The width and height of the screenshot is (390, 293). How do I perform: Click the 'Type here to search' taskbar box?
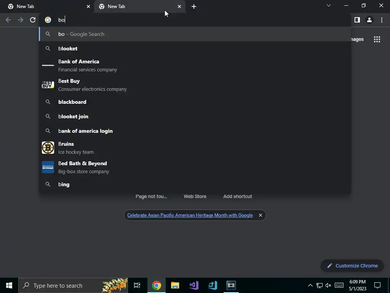[73, 285]
